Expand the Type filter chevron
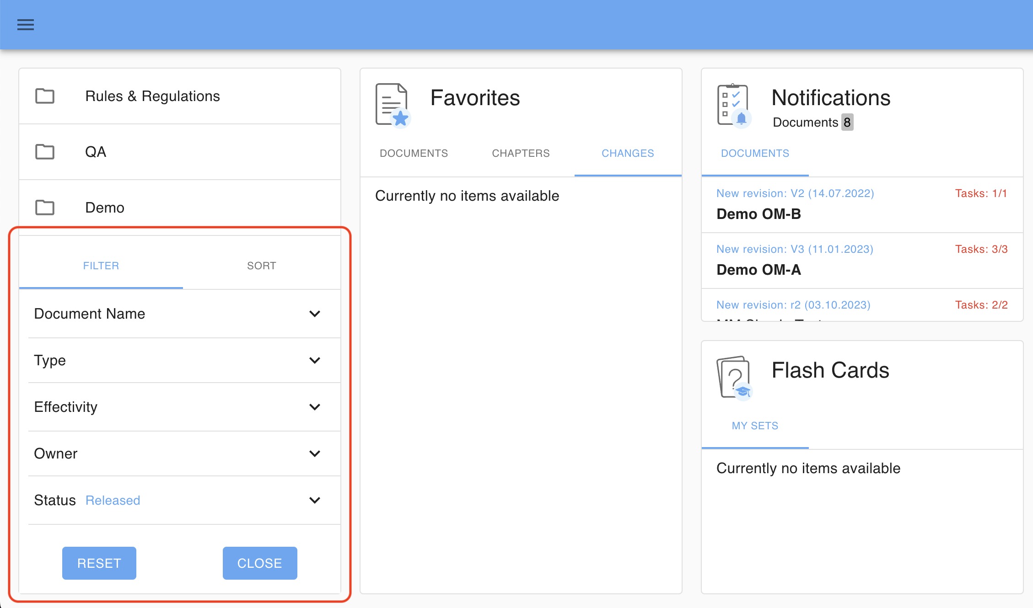Viewport: 1033px width, 608px height. coord(314,361)
